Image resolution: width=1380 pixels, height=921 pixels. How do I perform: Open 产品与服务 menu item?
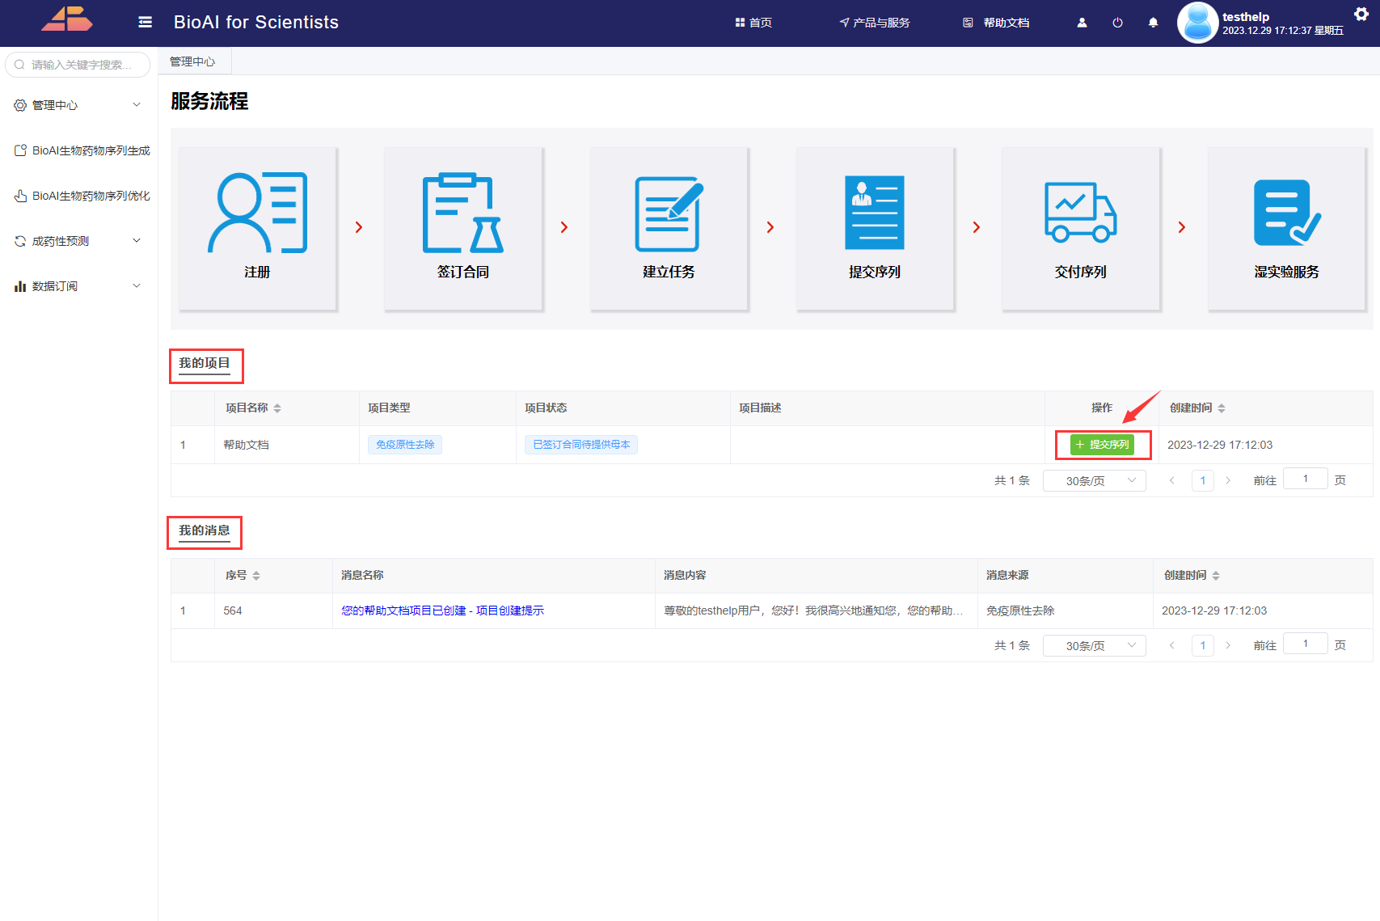coord(875,23)
